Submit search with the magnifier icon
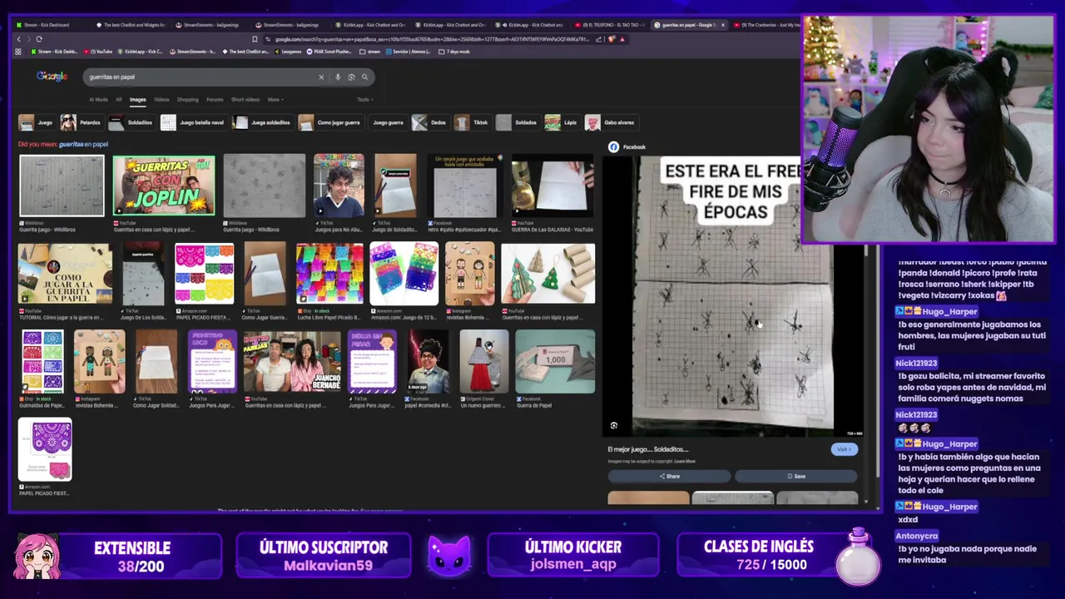 364,77
